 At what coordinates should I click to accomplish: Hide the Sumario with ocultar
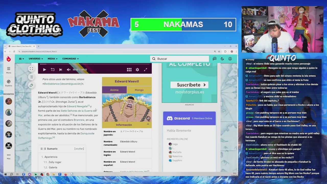tap(79, 149)
